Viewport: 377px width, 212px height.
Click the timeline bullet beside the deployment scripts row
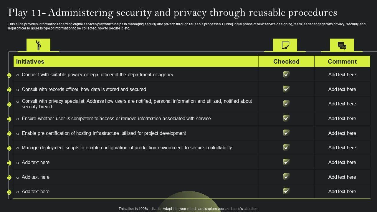click(x=9, y=148)
